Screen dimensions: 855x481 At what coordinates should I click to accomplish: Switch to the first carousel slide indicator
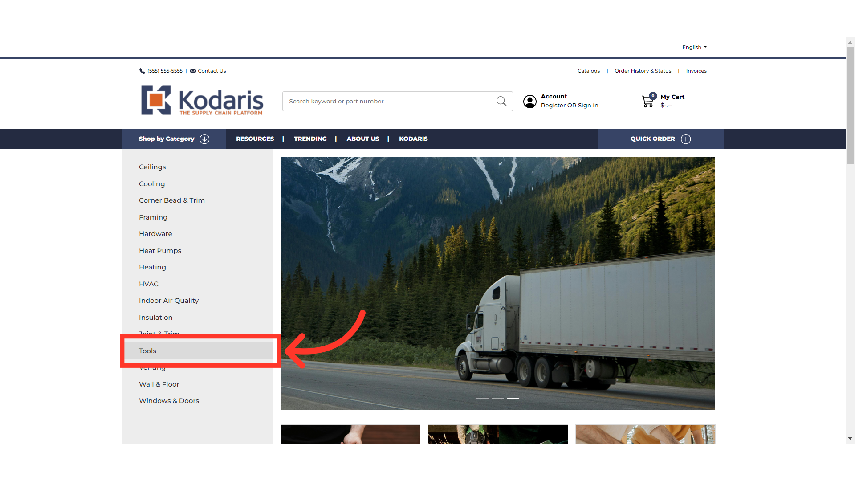point(483,399)
